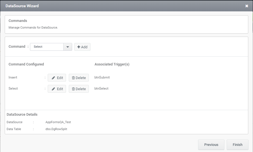The width and height of the screenshot is (253, 152).
Task: Click the pencil icon in Insert row
Action: coord(53,78)
